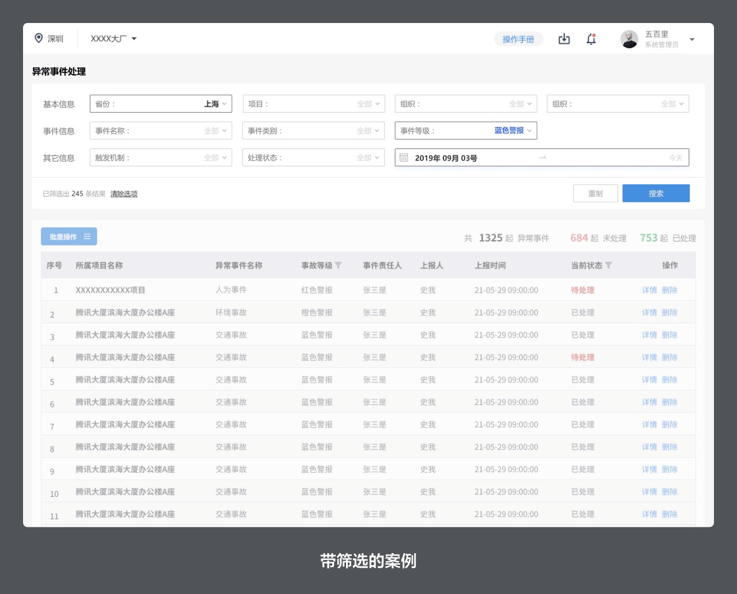The width and height of the screenshot is (737, 594).
Task: Click filter icon beside 当前状态 header
Action: (609, 265)
